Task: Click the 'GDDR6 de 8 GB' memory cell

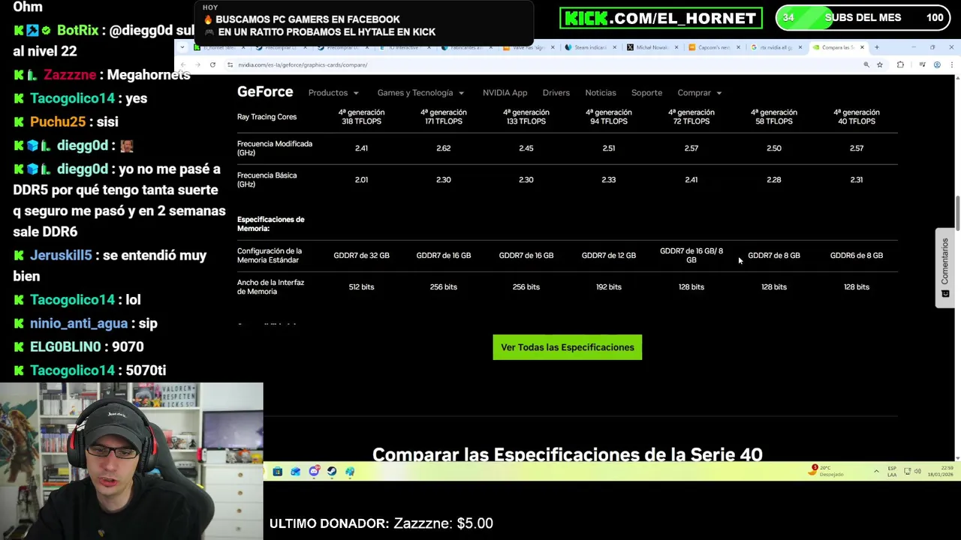Action: (x=857, y=256)
